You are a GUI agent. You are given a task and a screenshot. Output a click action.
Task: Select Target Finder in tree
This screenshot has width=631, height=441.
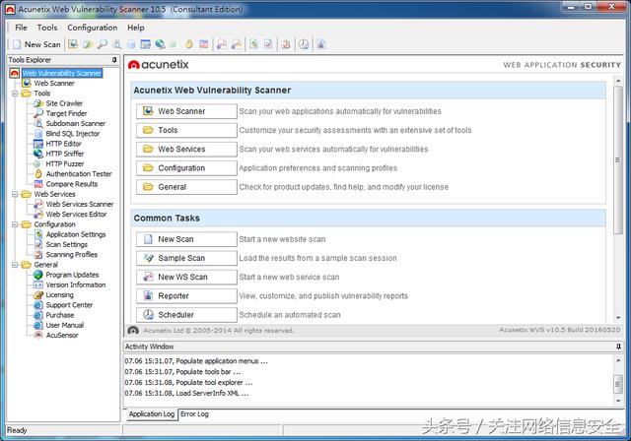[66, 113]
